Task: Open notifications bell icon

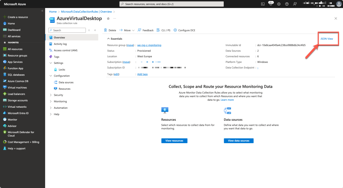Action: (x=271, y=4)
